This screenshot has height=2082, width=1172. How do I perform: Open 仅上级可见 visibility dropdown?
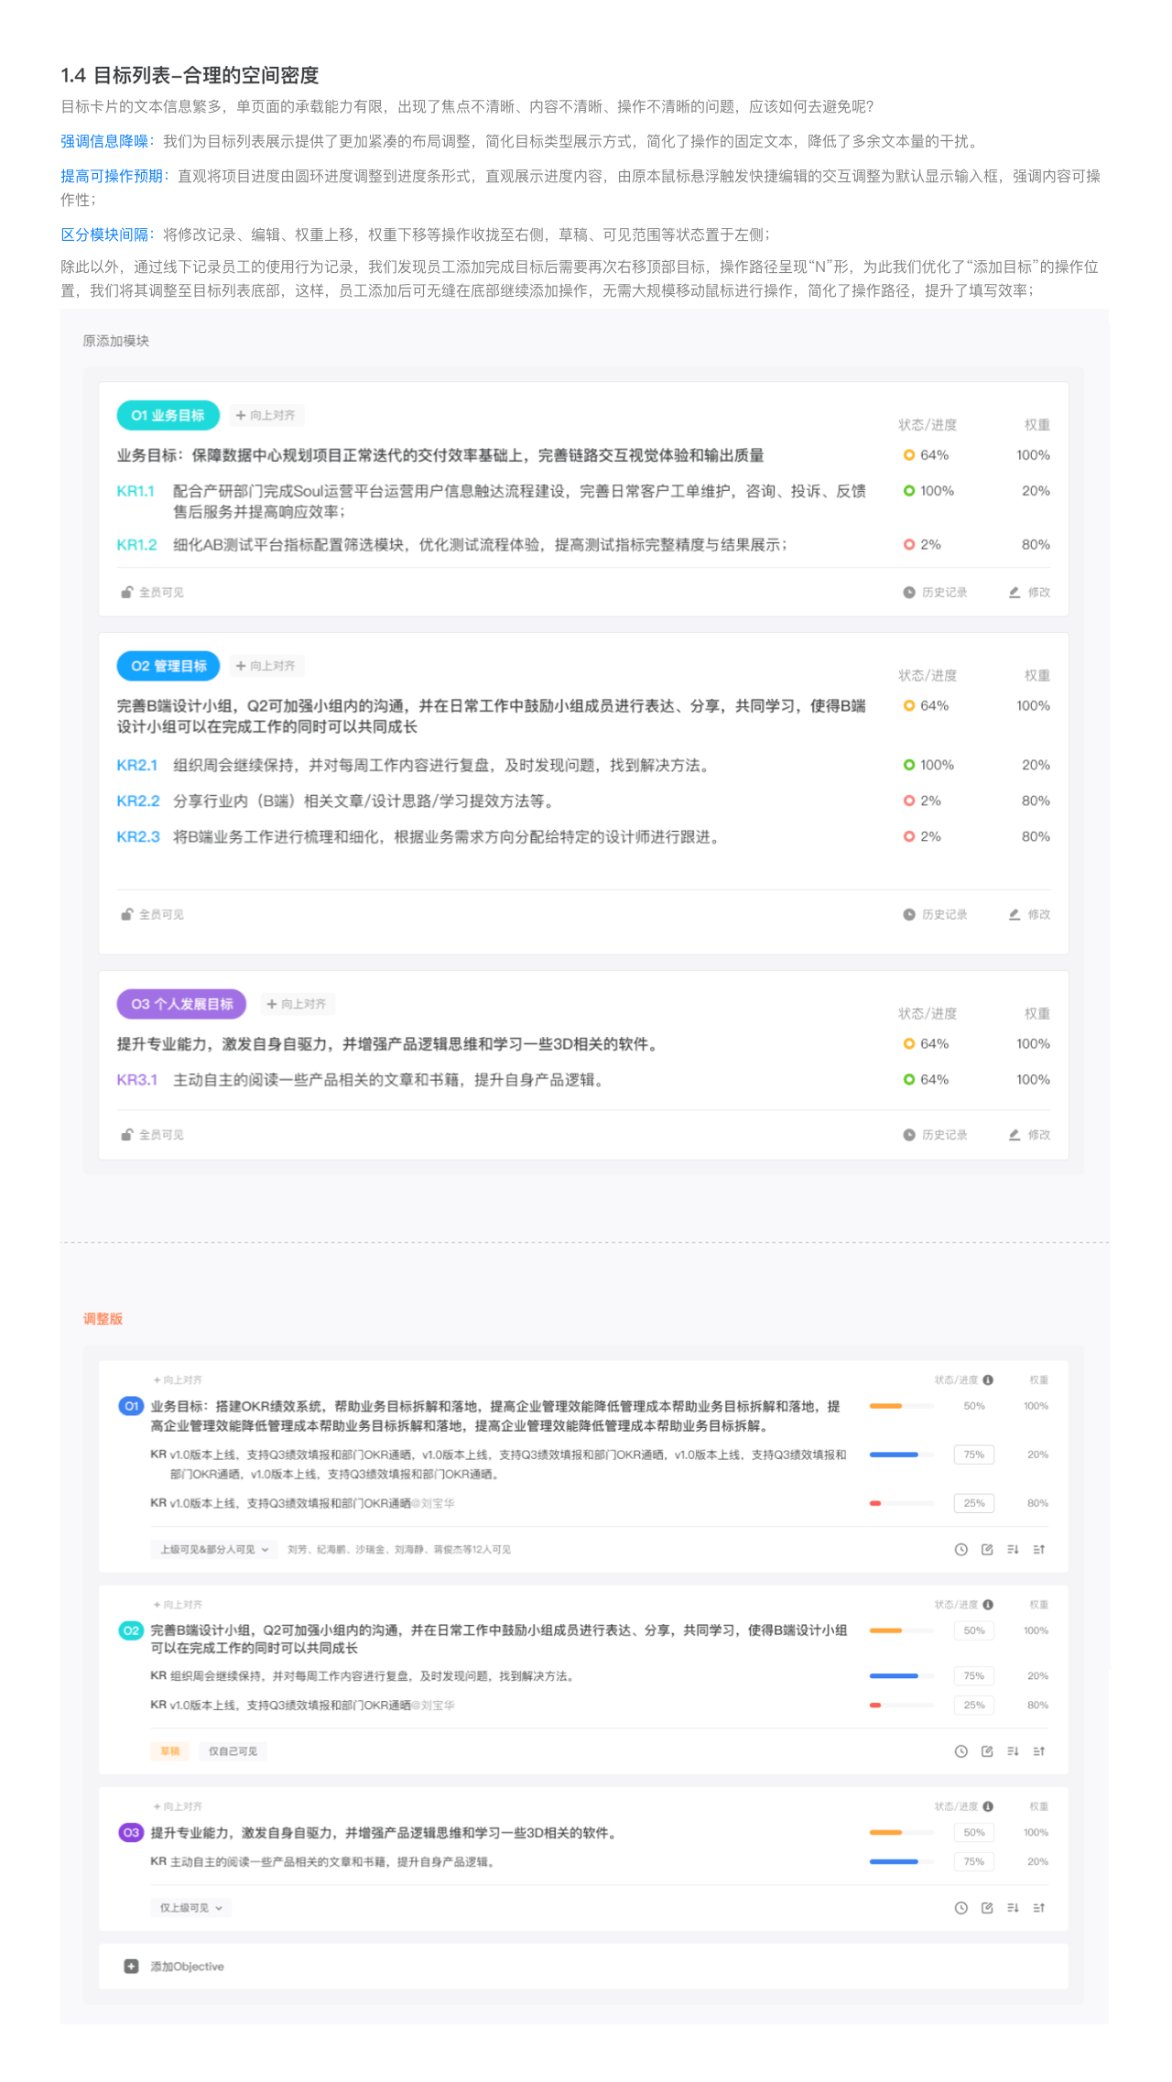[x=191, y=1907]
